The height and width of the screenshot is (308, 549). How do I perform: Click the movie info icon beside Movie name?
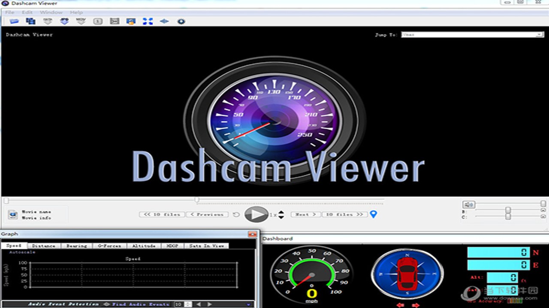(x=13, y=214)
